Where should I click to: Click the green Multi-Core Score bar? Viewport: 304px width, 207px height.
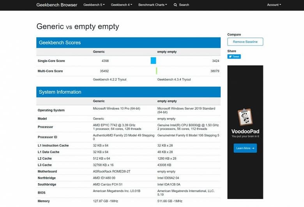point(156,71)
